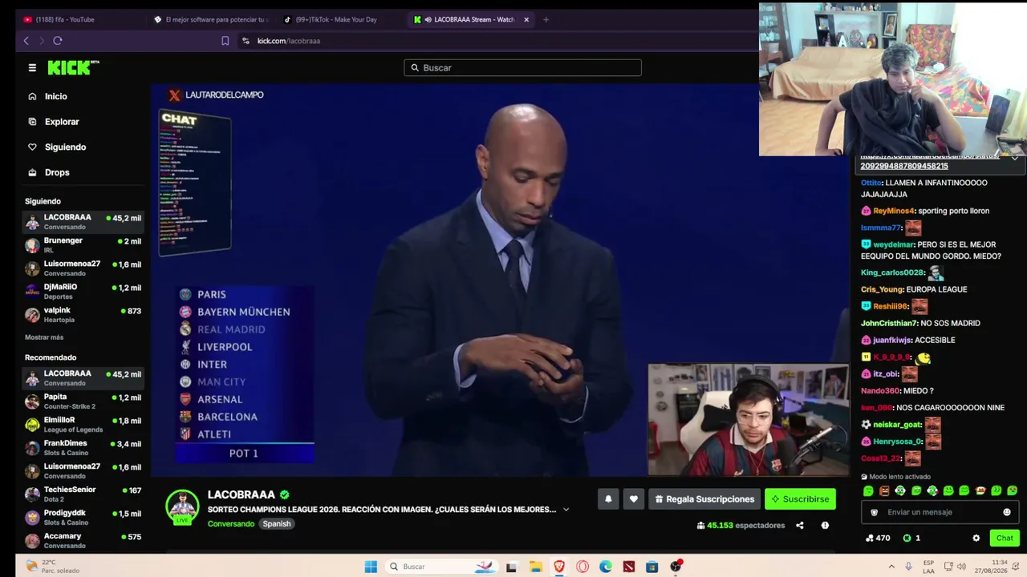Open ElmilloR in recommended channels
Viewport: 1027px width, 577px height.
[x=83, y=425]
